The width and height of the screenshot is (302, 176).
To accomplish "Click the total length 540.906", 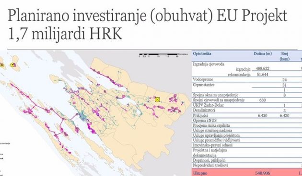I will pos(263,173).
